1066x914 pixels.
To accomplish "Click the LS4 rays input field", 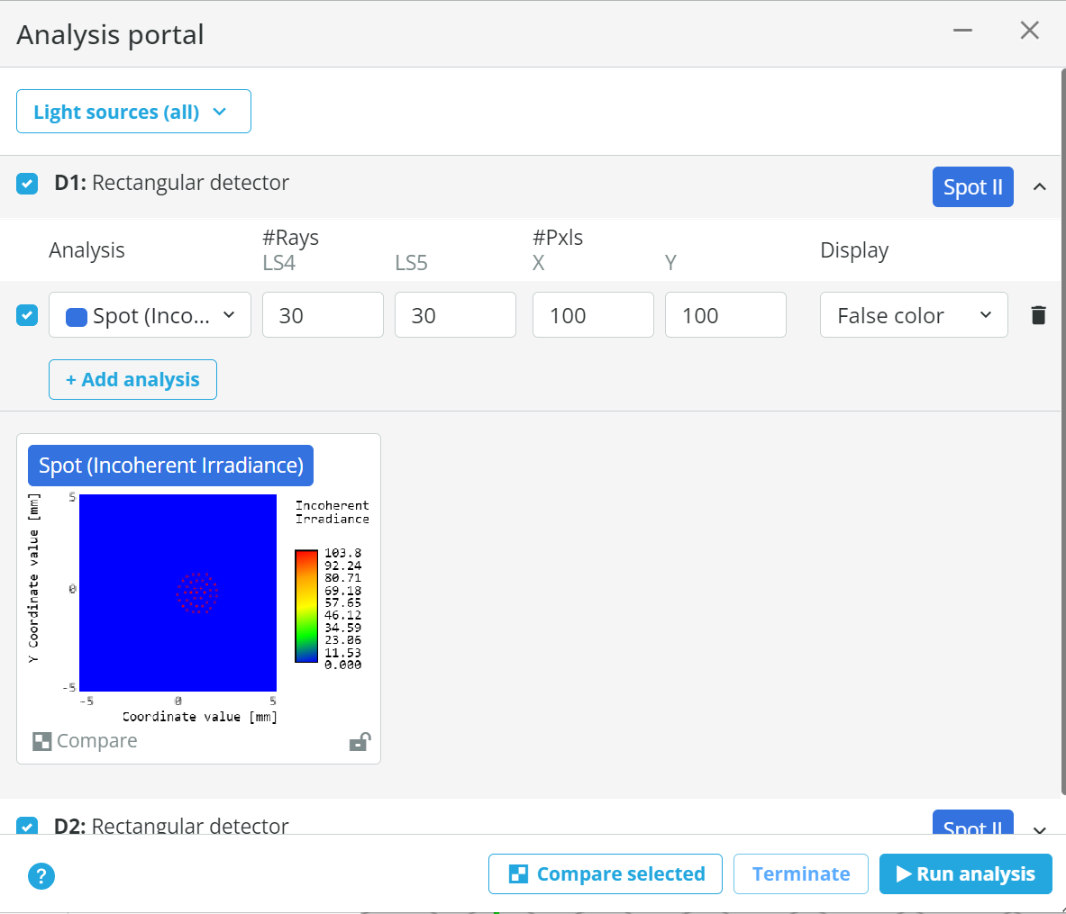I will (x=323, y=315).
